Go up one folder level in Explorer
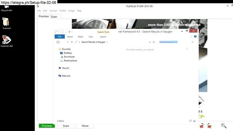Screen dimensions: 233x131 tap(72, 42)
